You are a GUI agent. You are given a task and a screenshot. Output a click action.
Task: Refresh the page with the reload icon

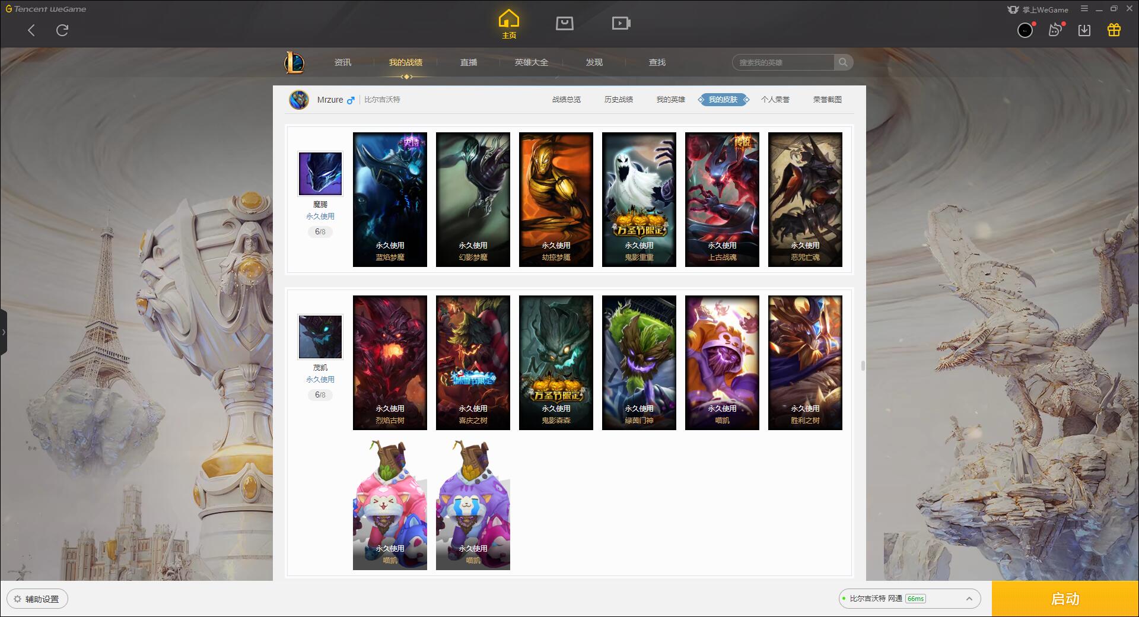click(x=62, y=30)
